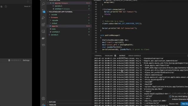
Task: Switch to the OUTPUT tab
Action: tap(122, 56)
